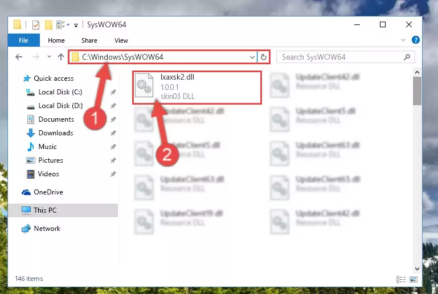Click the folder icon at title bar far left
The height and width of the screenshot is (294, 438).
pos(17,24)
